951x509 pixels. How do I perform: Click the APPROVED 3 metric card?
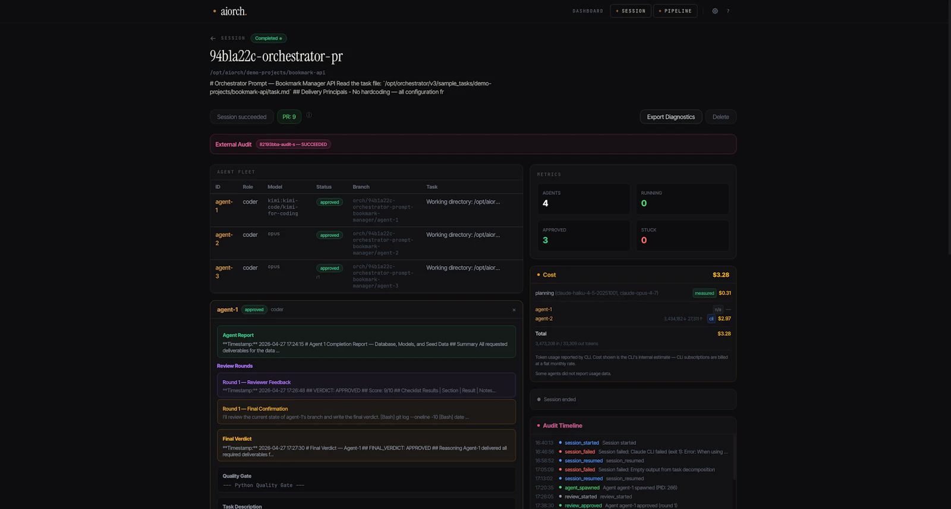click(x=584, y=236)
